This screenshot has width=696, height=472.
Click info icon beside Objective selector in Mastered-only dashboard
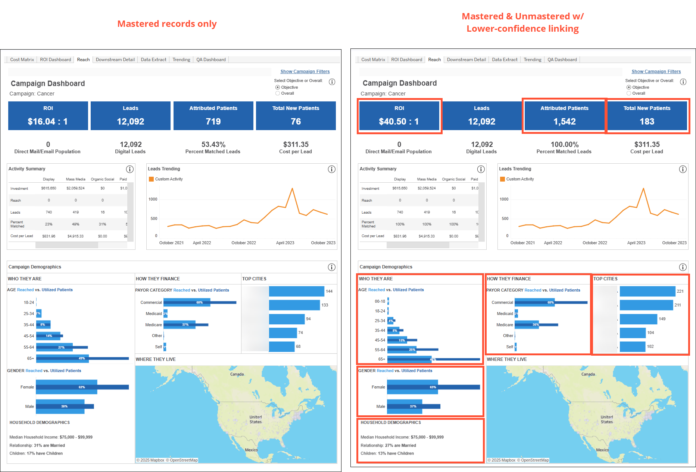coord(332,82)
